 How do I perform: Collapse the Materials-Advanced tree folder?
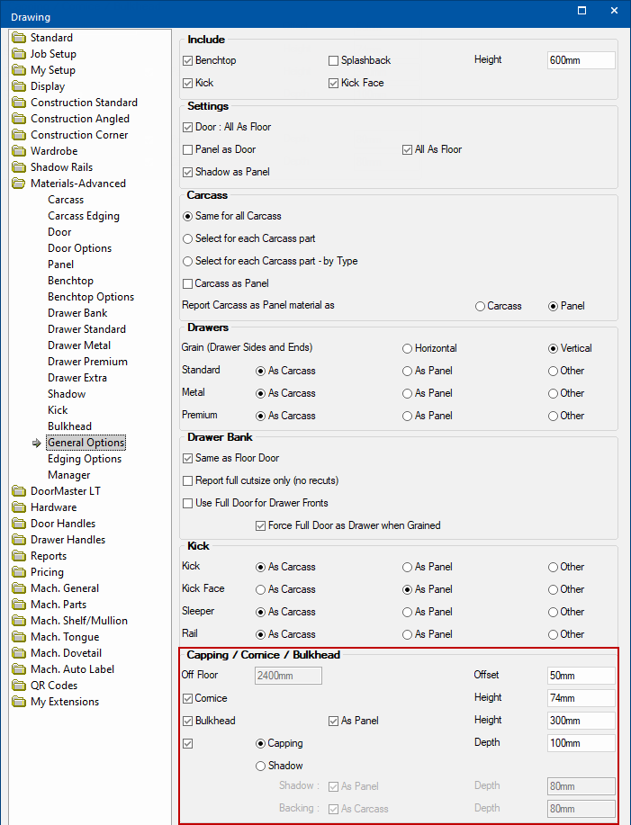coord(19,184)
